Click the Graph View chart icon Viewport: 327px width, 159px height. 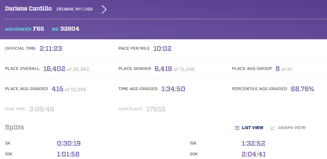pos(273,128)
